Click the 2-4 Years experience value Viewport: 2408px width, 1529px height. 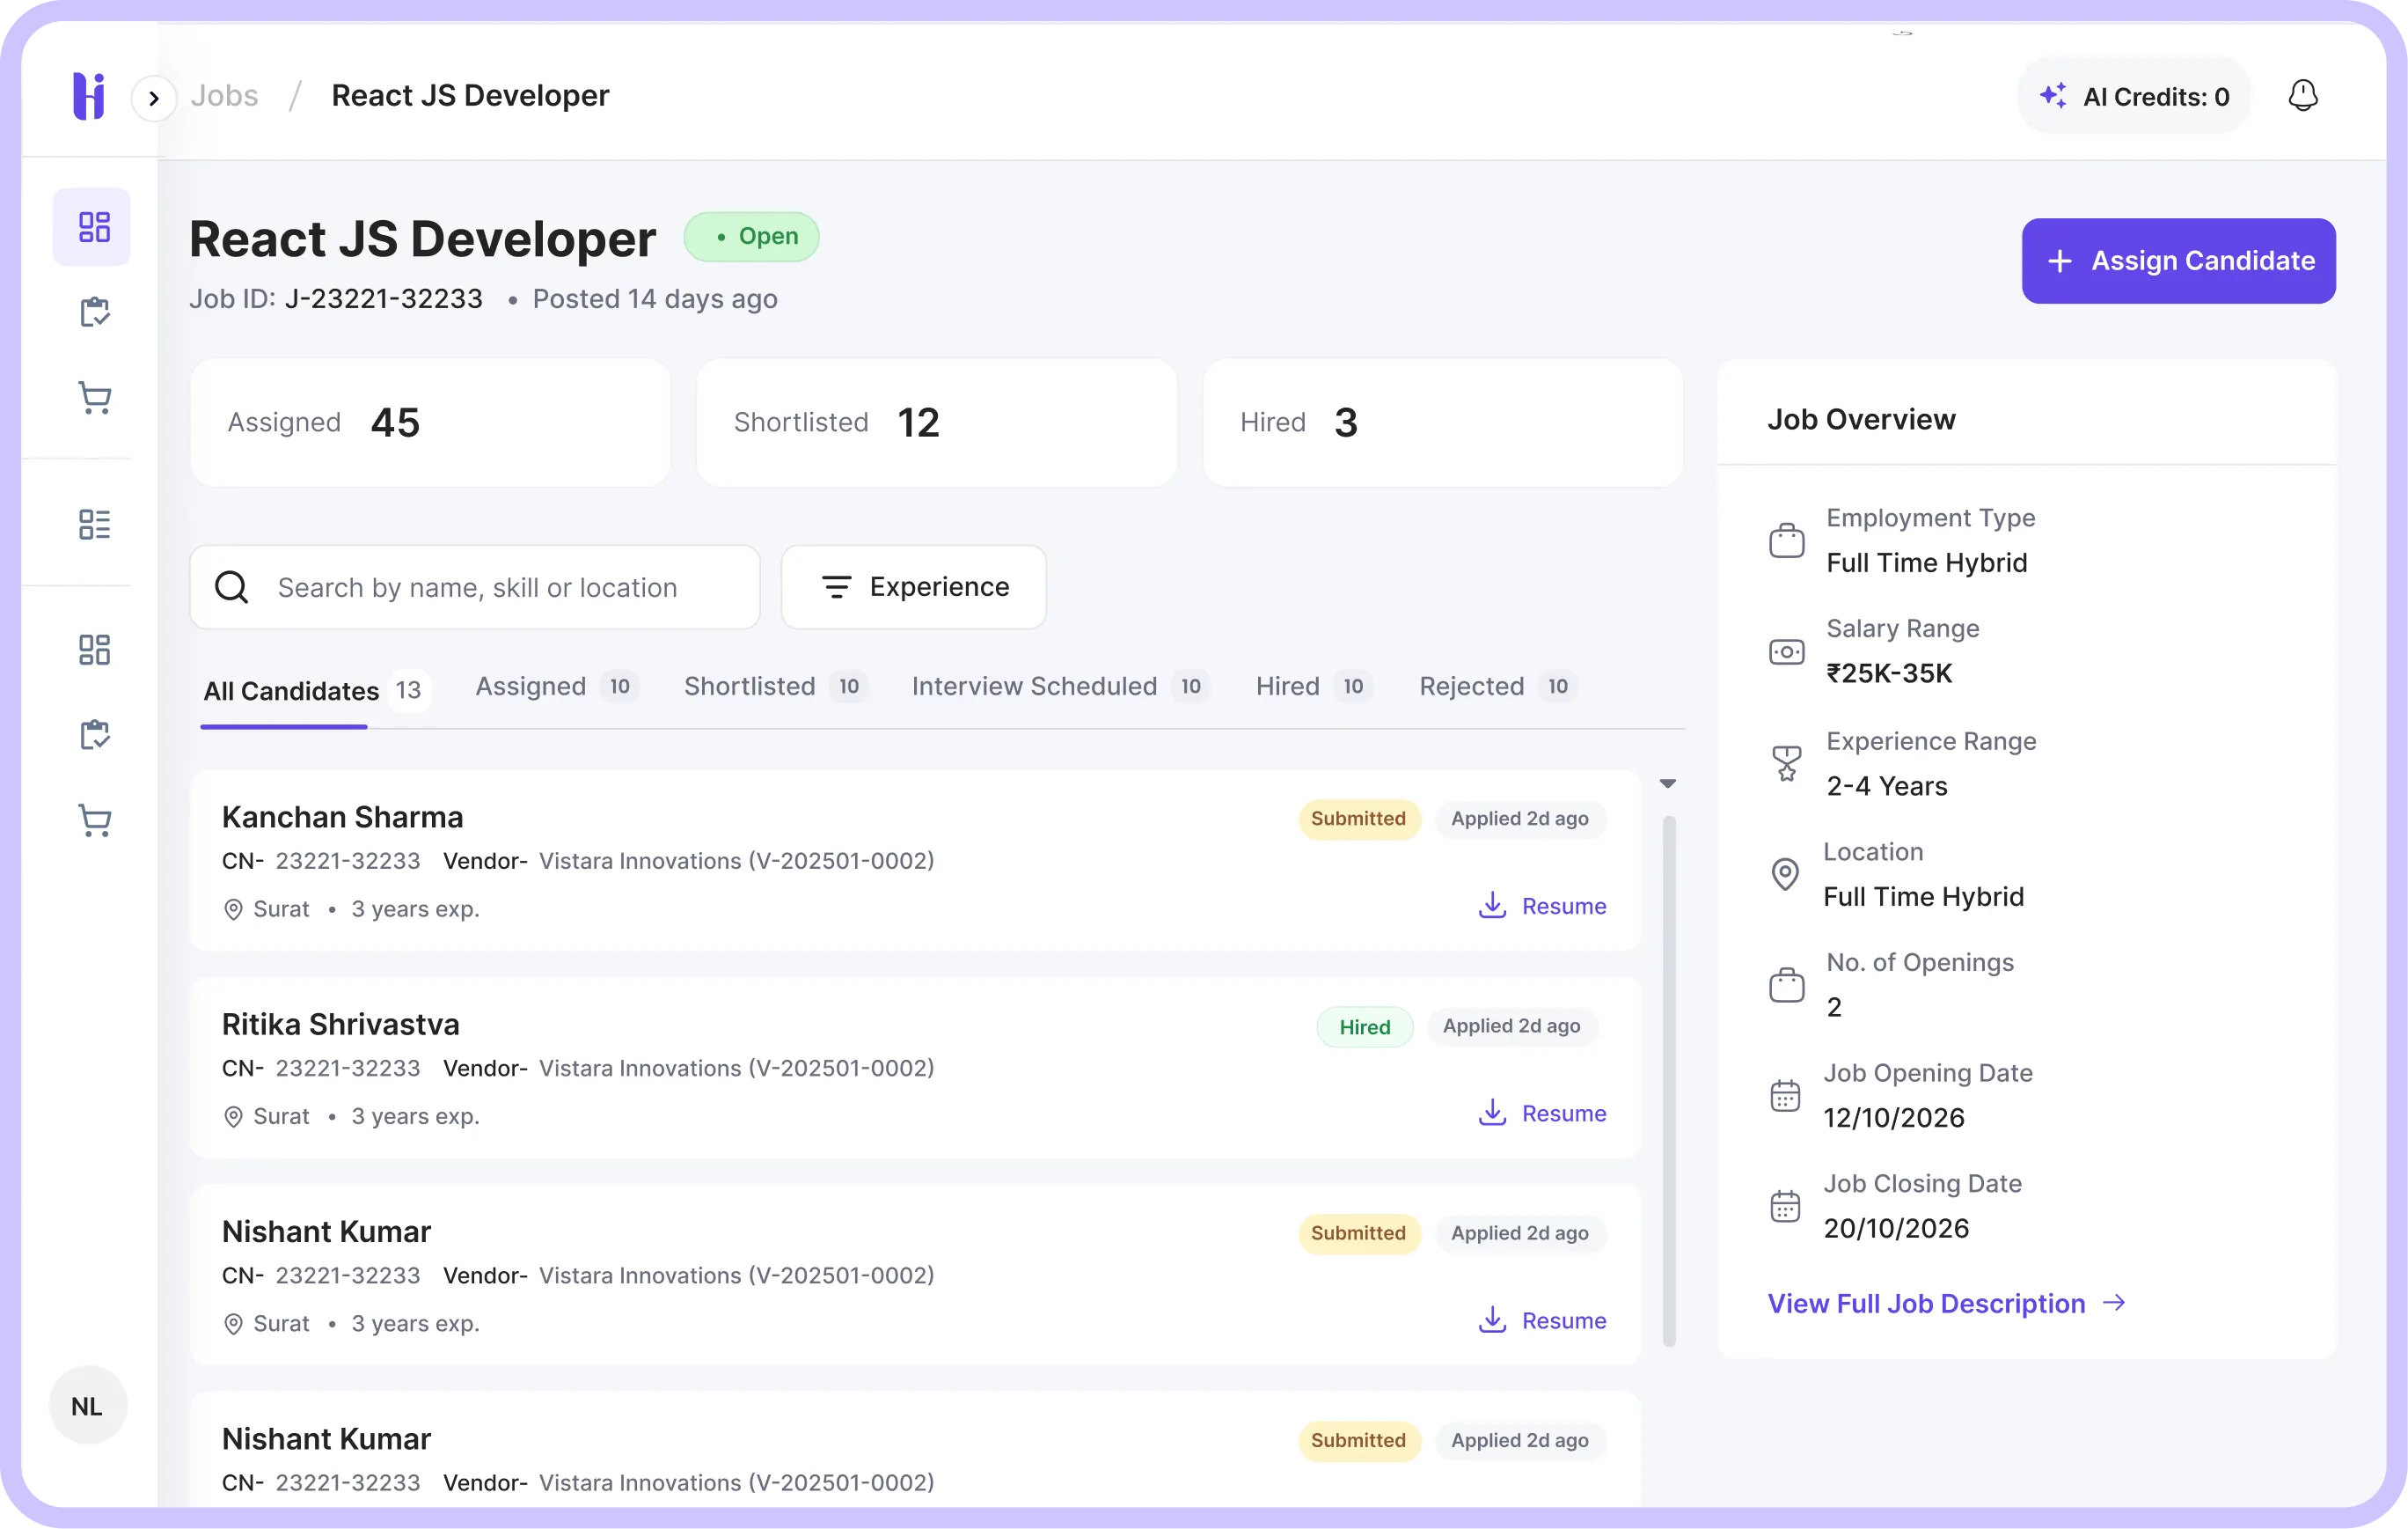tap(1887, 787)
